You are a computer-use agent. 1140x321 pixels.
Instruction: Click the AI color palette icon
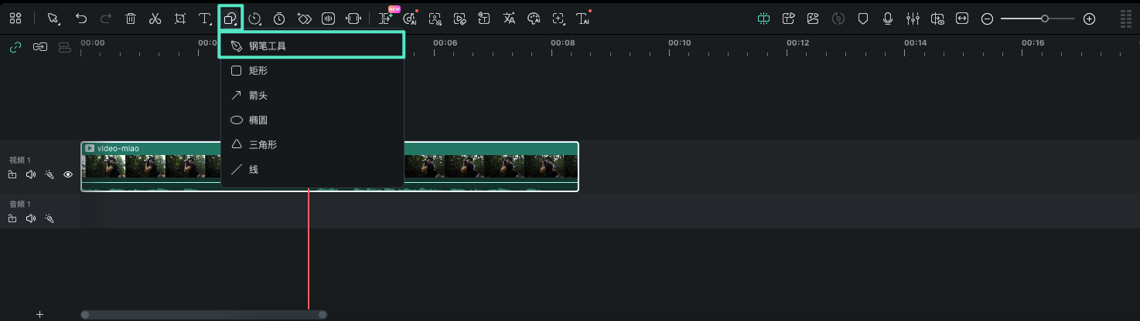coord(534,19)
